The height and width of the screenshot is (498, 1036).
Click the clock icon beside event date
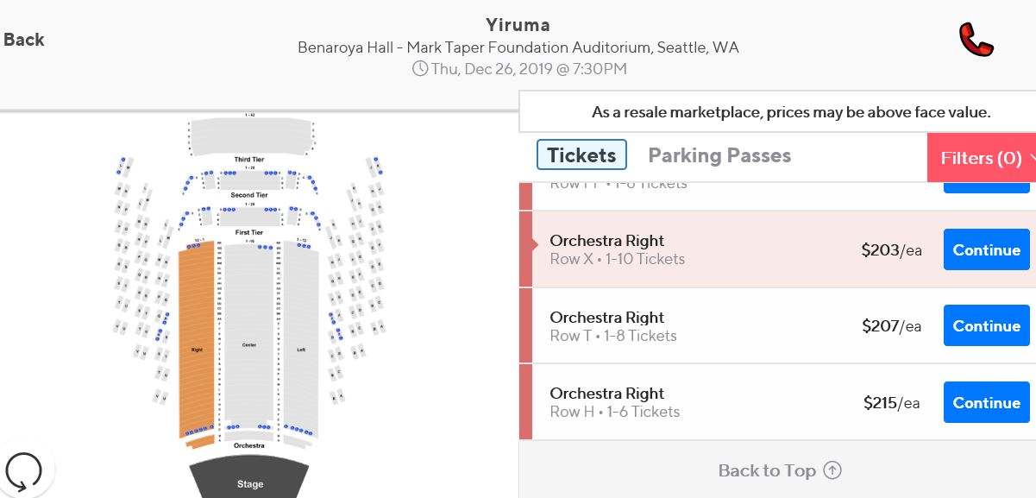point(420,68)
